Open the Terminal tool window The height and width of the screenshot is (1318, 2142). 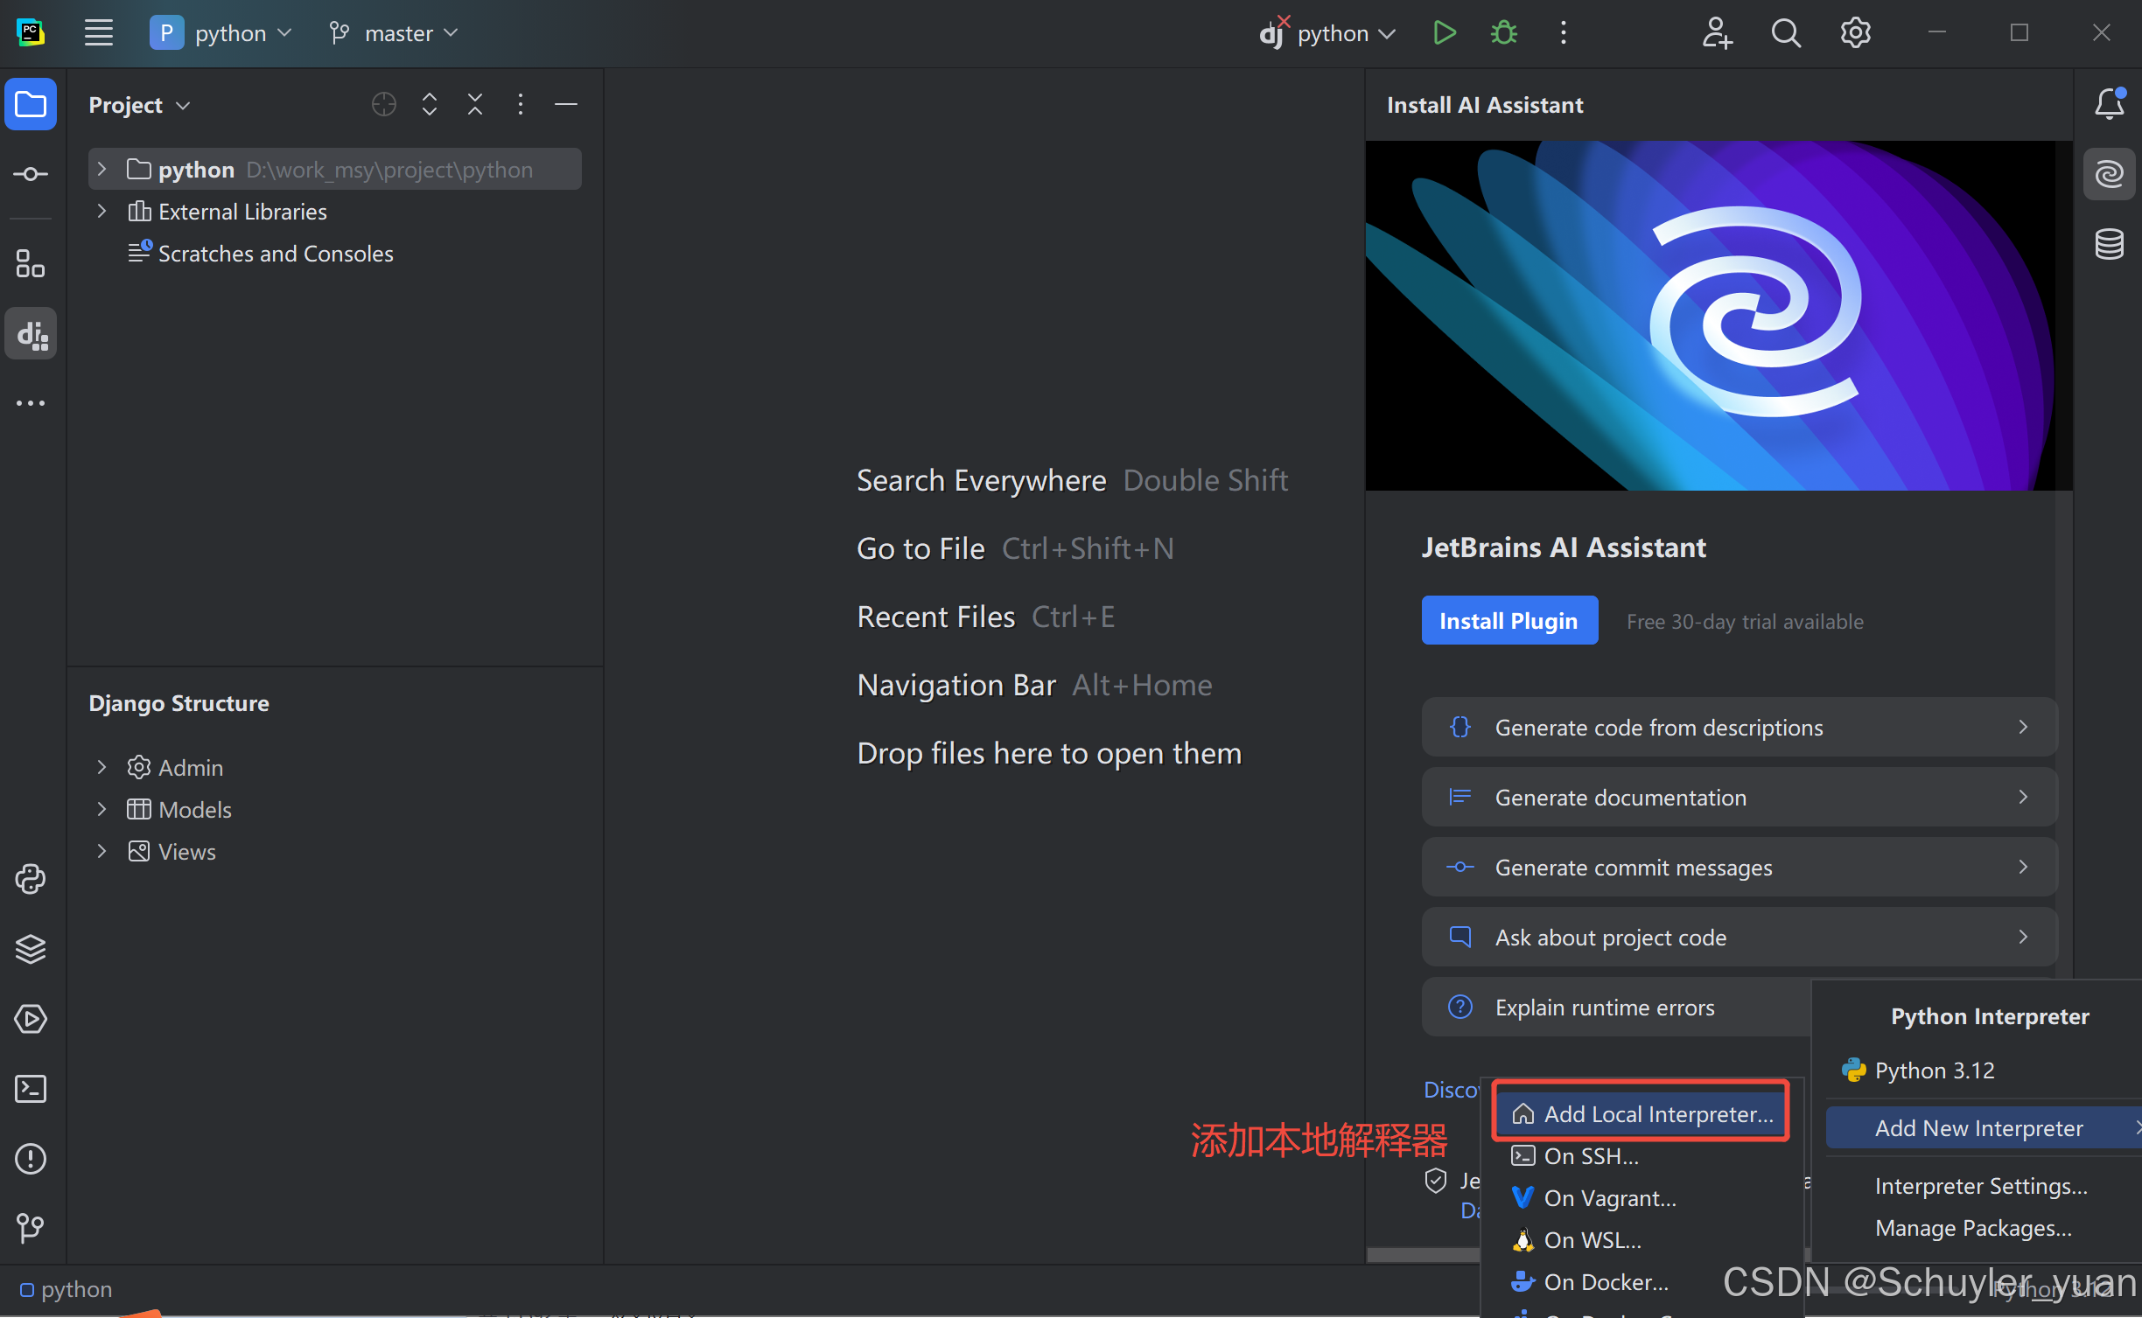pyautogui.click(x=31, y=1089)
